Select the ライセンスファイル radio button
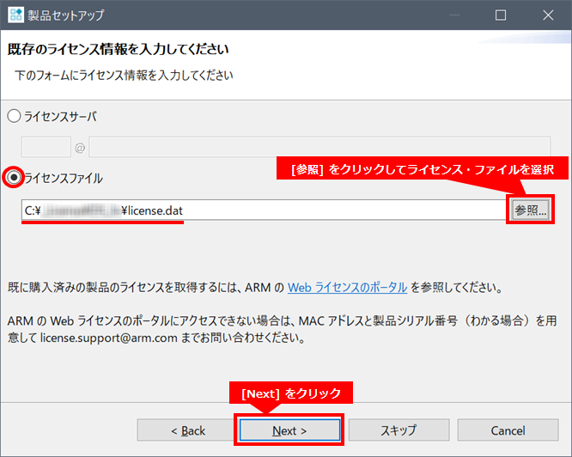 [x=14, y=178]
